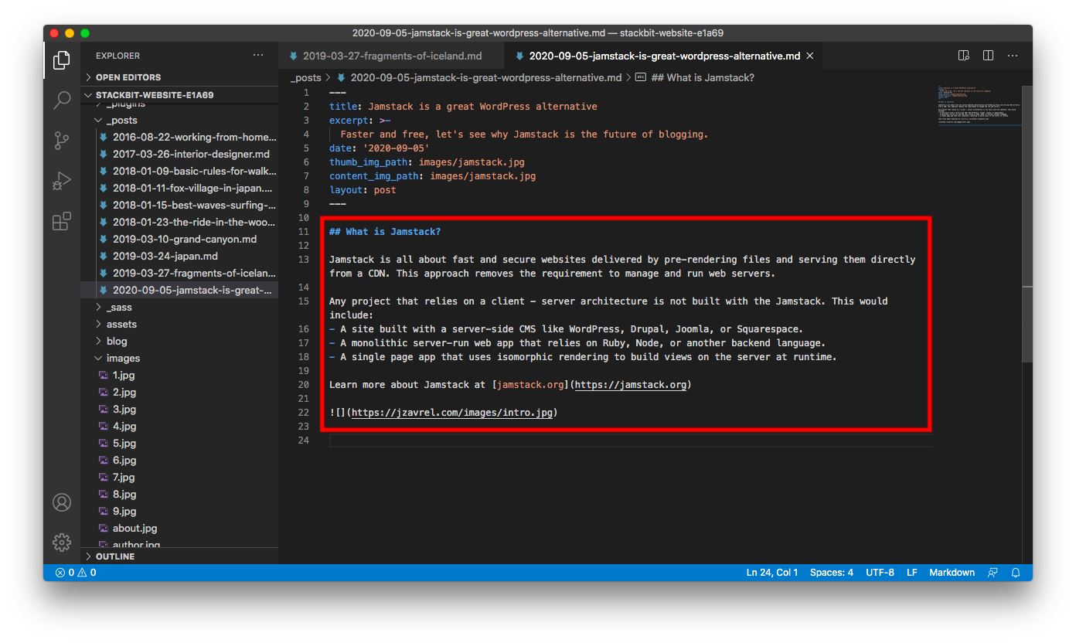Click line number 13 in gutter
The width and height of the screenshot is (1076, 643).
(303, 260)
